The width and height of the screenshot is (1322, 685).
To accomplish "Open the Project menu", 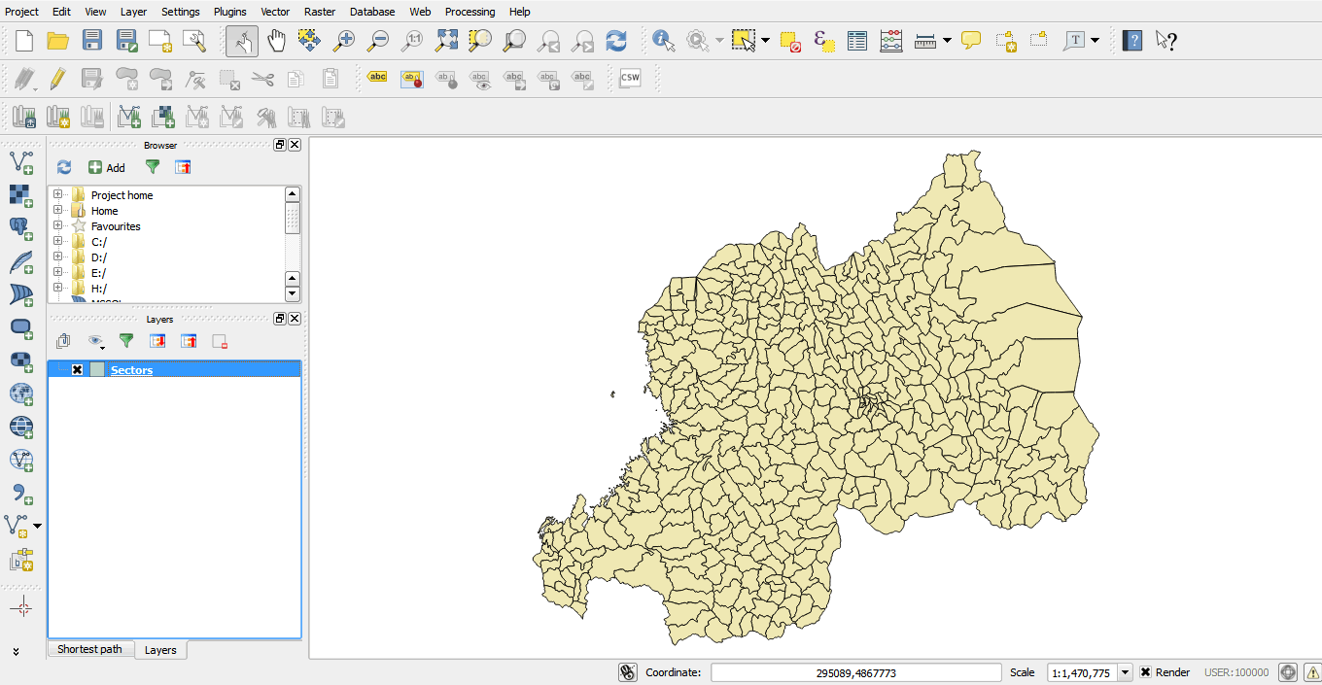I will 21,12.
